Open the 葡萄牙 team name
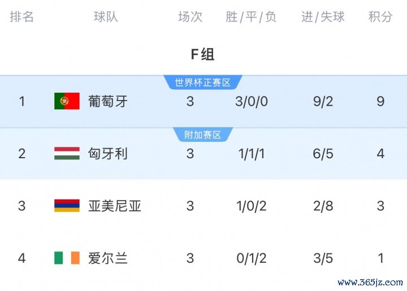 click(108, 101)
